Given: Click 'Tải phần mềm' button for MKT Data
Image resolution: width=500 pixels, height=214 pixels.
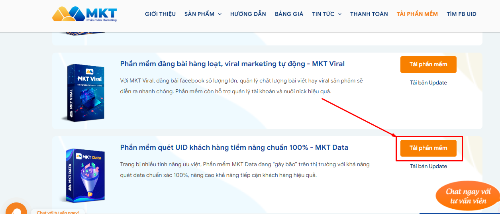Looking at the screenshot, I should click(x=428, y=148).
